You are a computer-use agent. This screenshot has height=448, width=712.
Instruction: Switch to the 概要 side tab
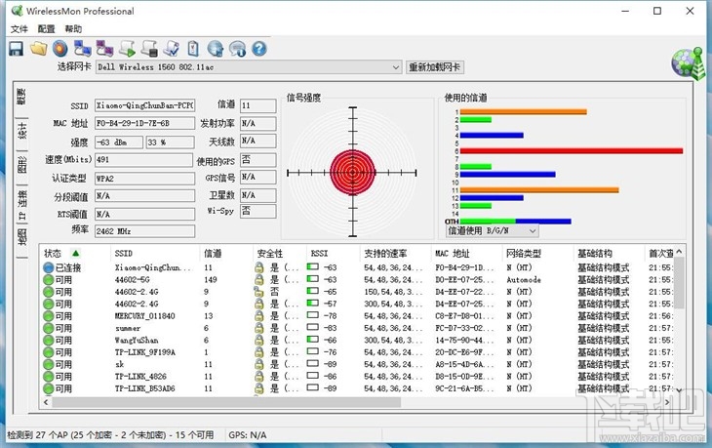pos(21,97)
